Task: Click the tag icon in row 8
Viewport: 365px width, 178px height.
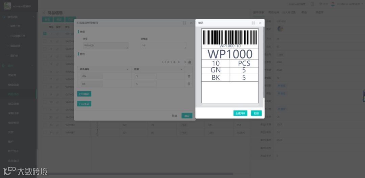Action: 58,87
